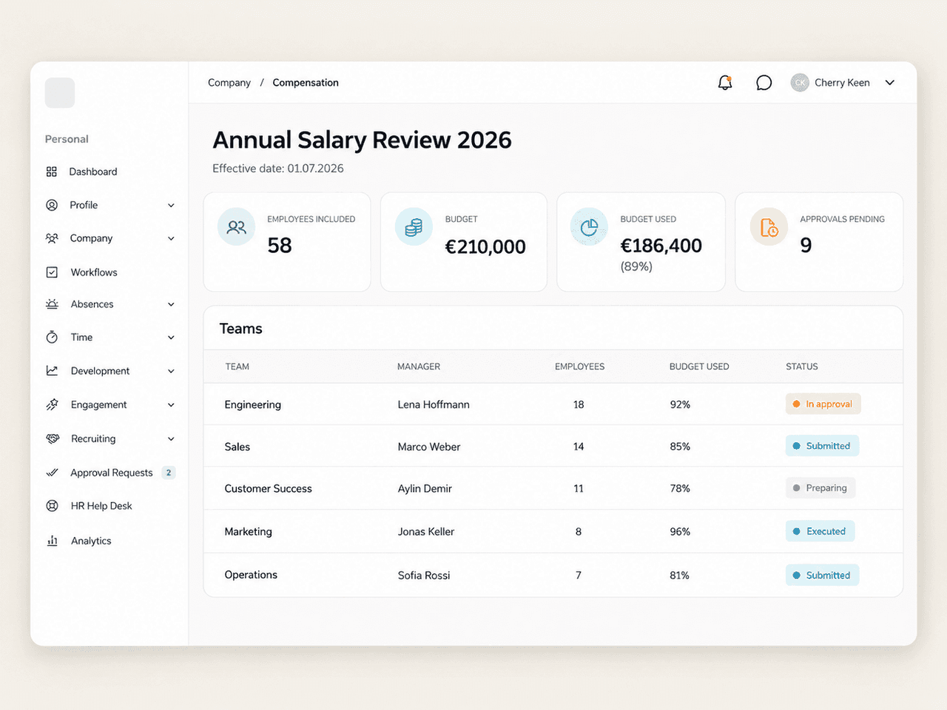Expand the Development chevron

[x=171, y=371]
